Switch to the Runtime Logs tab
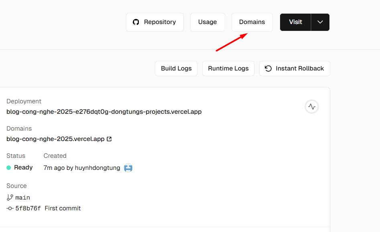The height and width of the screenshot is (232, 380). pyautogui.click(x=228, y=68)
